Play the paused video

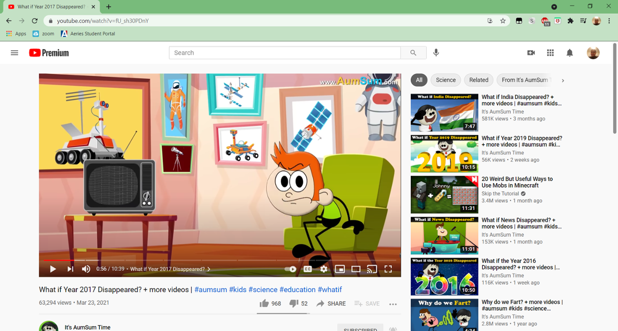click(53, 269)
